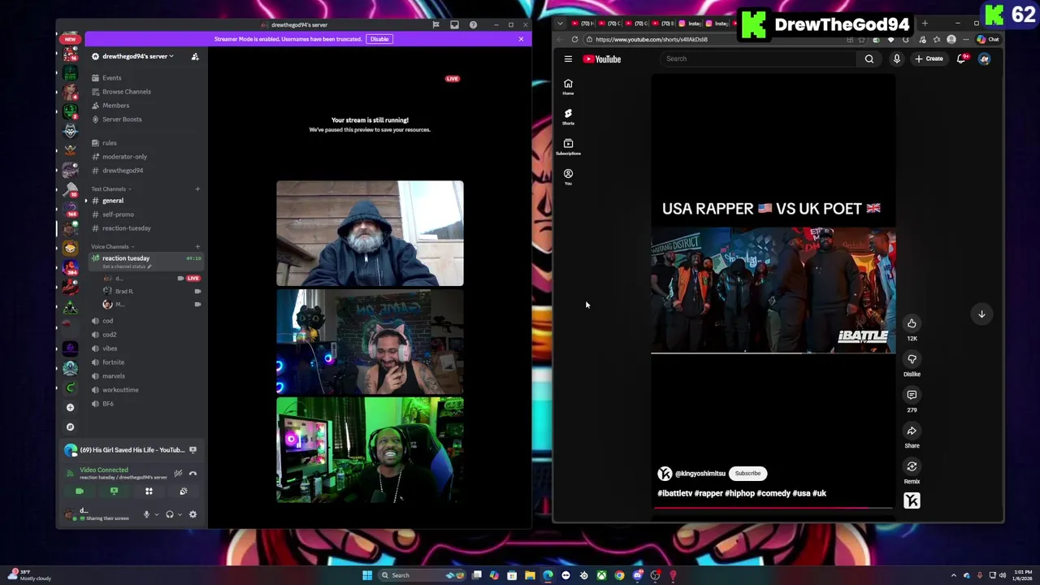This screenshot has width=1040, height=585.
Task: Set a channel status for reaction tuesday
Action: 126,266
